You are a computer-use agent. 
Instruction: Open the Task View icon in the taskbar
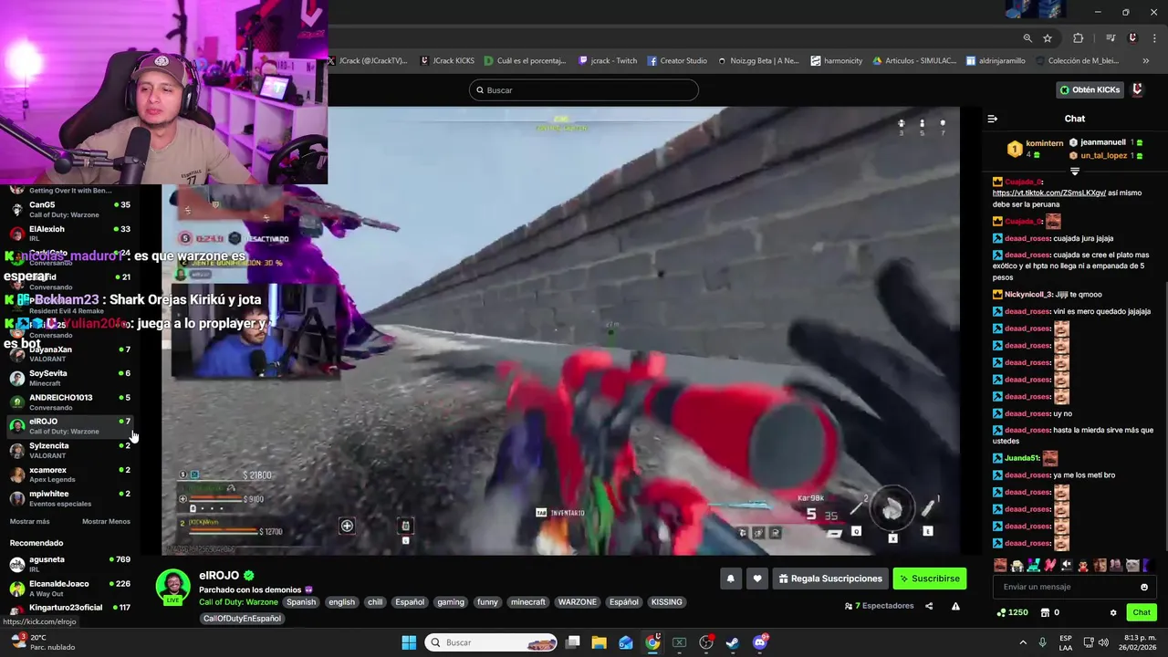click(x=573, y=642)
